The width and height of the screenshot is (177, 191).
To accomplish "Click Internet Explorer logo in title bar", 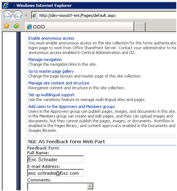I will pyautogui.click(x=6, y=6).
